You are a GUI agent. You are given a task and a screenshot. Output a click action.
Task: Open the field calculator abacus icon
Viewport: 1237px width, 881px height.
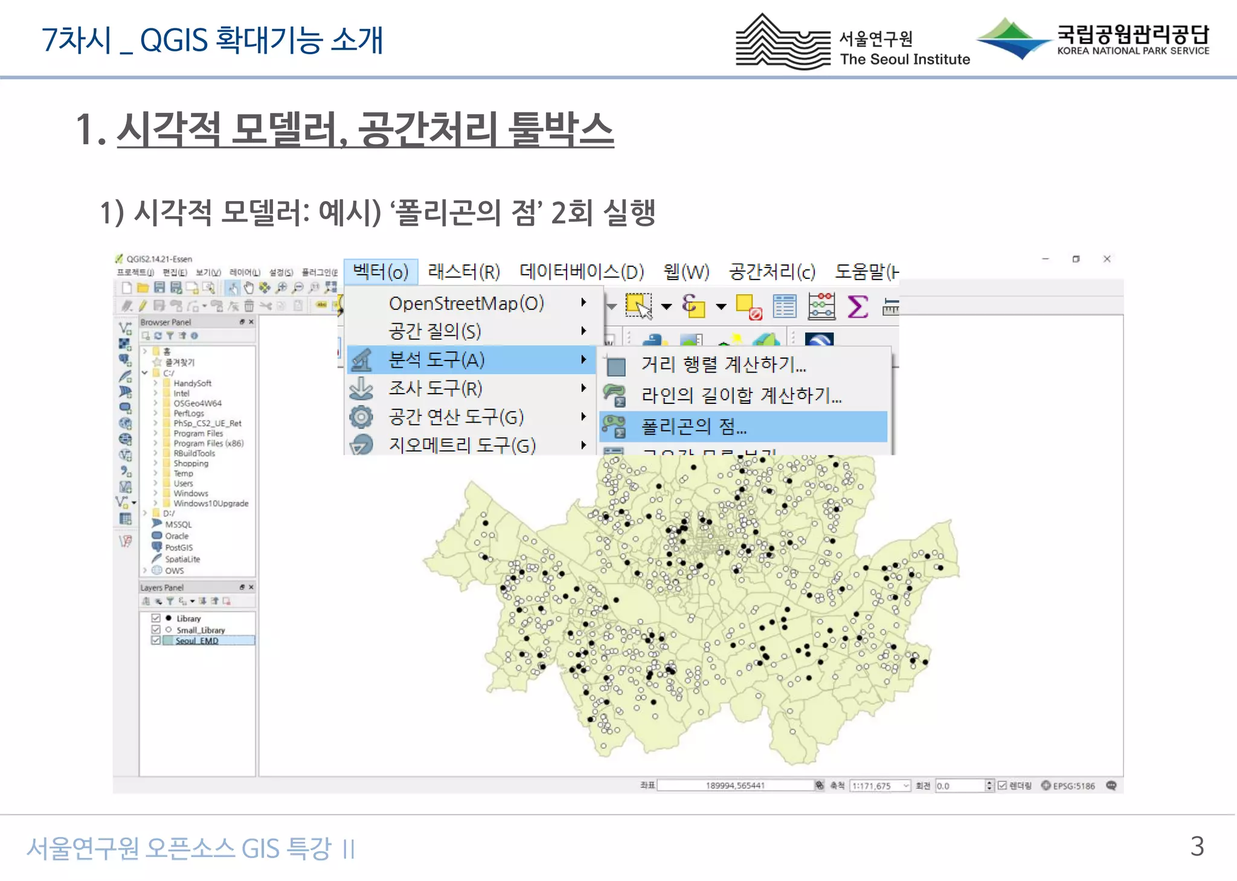(x=821, y=306)
